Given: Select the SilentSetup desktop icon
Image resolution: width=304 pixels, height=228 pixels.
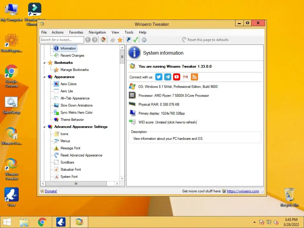Looking at the screenshot, I should pyautogui.click(x=11, y=105).
